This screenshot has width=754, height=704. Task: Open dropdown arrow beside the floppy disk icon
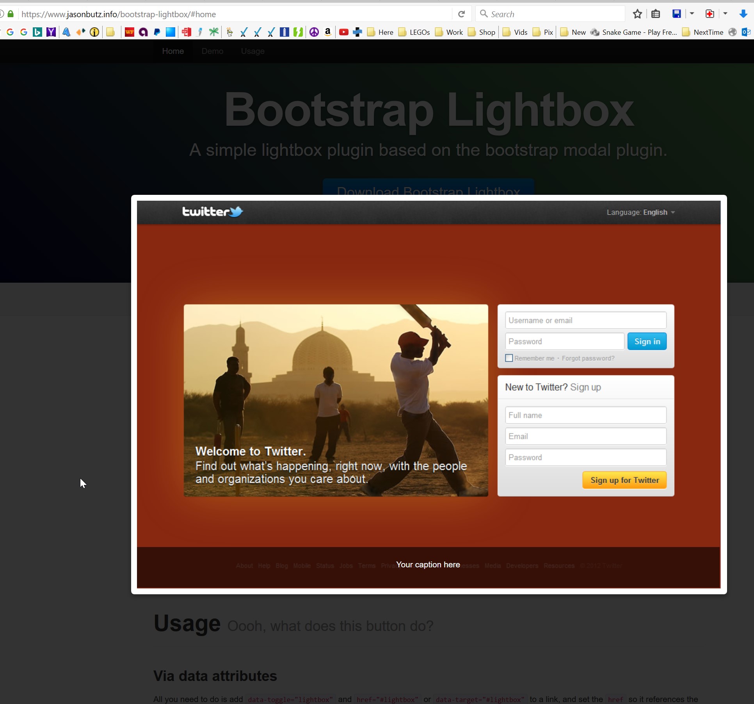(692, 14)
